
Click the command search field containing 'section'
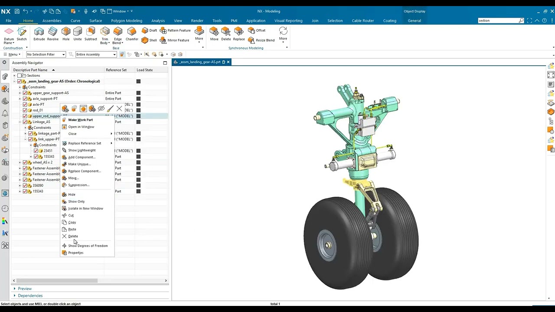498,20
